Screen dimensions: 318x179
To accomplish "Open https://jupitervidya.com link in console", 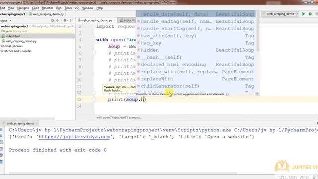I will [x=74, y=137].
